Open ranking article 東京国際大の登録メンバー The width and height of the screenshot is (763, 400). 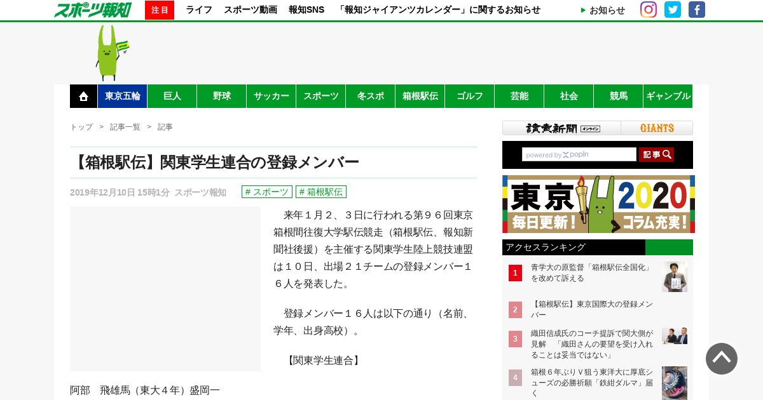(592, 310)
